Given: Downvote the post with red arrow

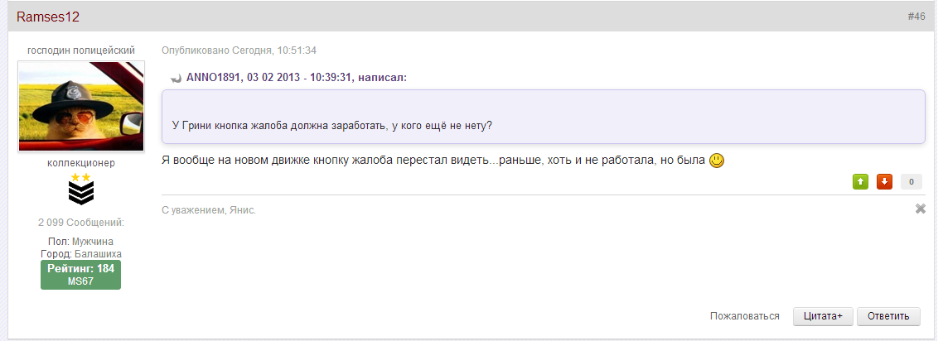Looking at the screenshot, I should coord(885,182).
